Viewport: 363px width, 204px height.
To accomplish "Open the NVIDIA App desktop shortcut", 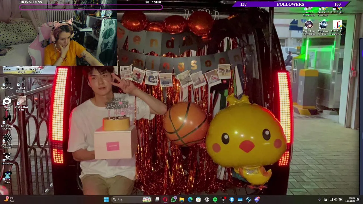I will click(7, 83).
